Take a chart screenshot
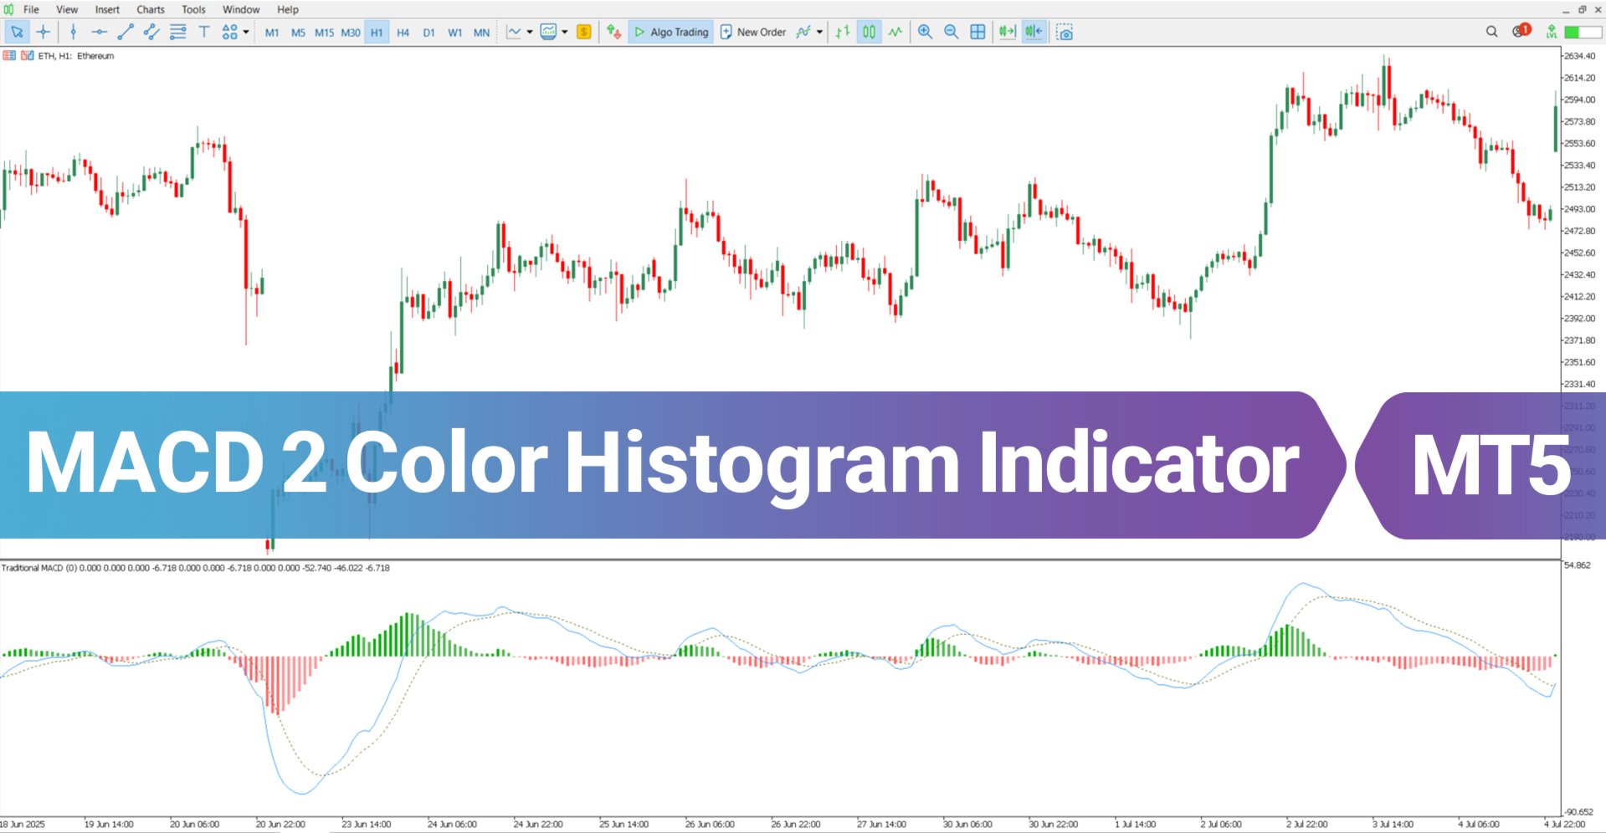Screen dimensions: 1606x833 click(1065, 32)
